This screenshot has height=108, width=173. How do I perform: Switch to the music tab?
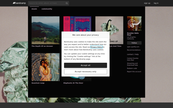pyautogui.click(x=34, y=9)
